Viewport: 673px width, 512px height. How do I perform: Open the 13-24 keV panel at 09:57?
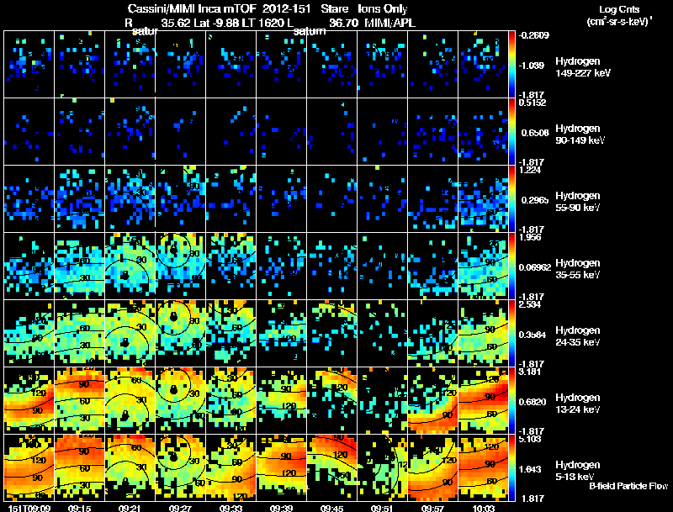pos(432,401)
